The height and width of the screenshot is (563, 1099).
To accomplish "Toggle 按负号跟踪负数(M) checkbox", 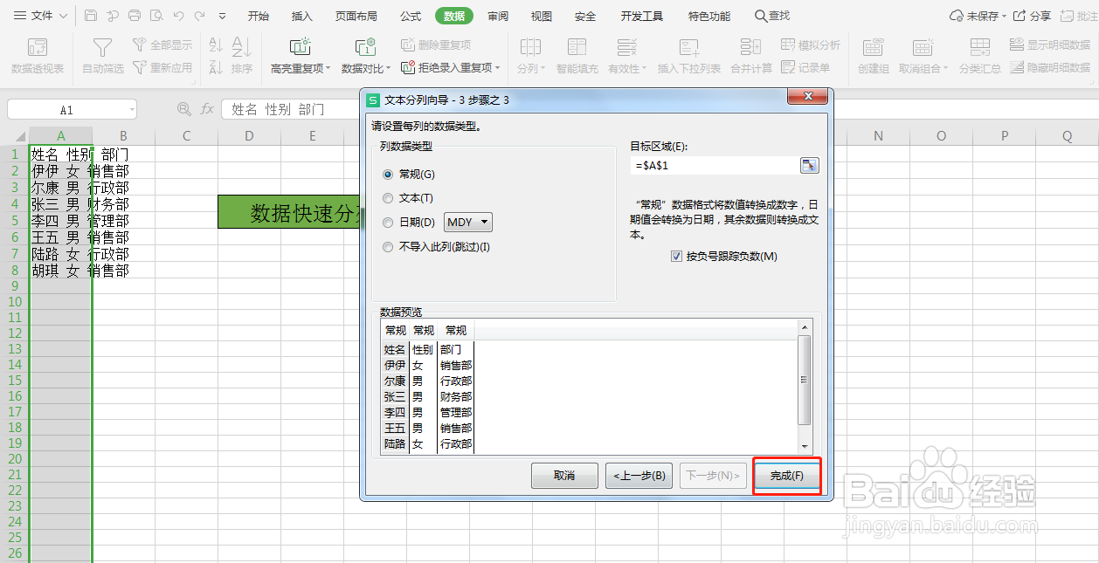I will coord(676,257).
